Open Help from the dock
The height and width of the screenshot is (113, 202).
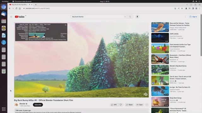coord(3,42)
